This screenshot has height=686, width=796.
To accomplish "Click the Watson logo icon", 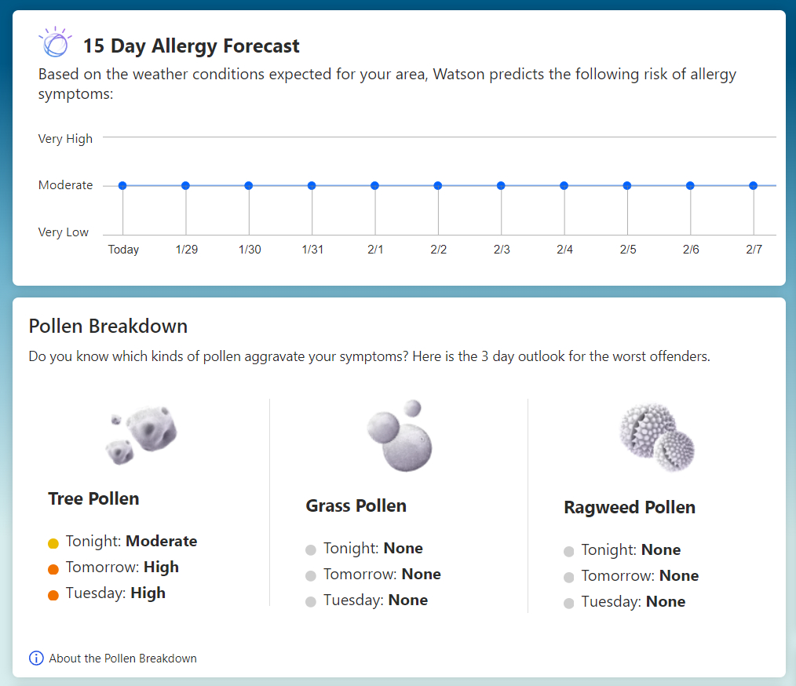I will tap(55, 43).
